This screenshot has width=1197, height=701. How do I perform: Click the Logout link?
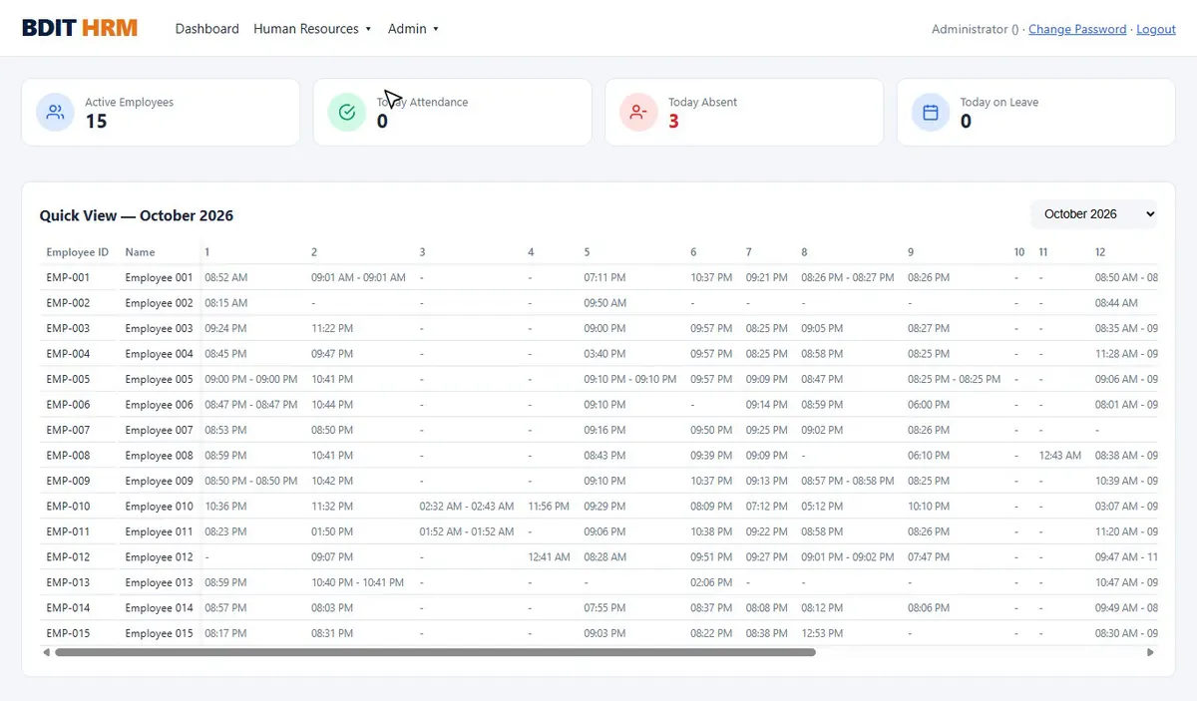[1156, 29]
